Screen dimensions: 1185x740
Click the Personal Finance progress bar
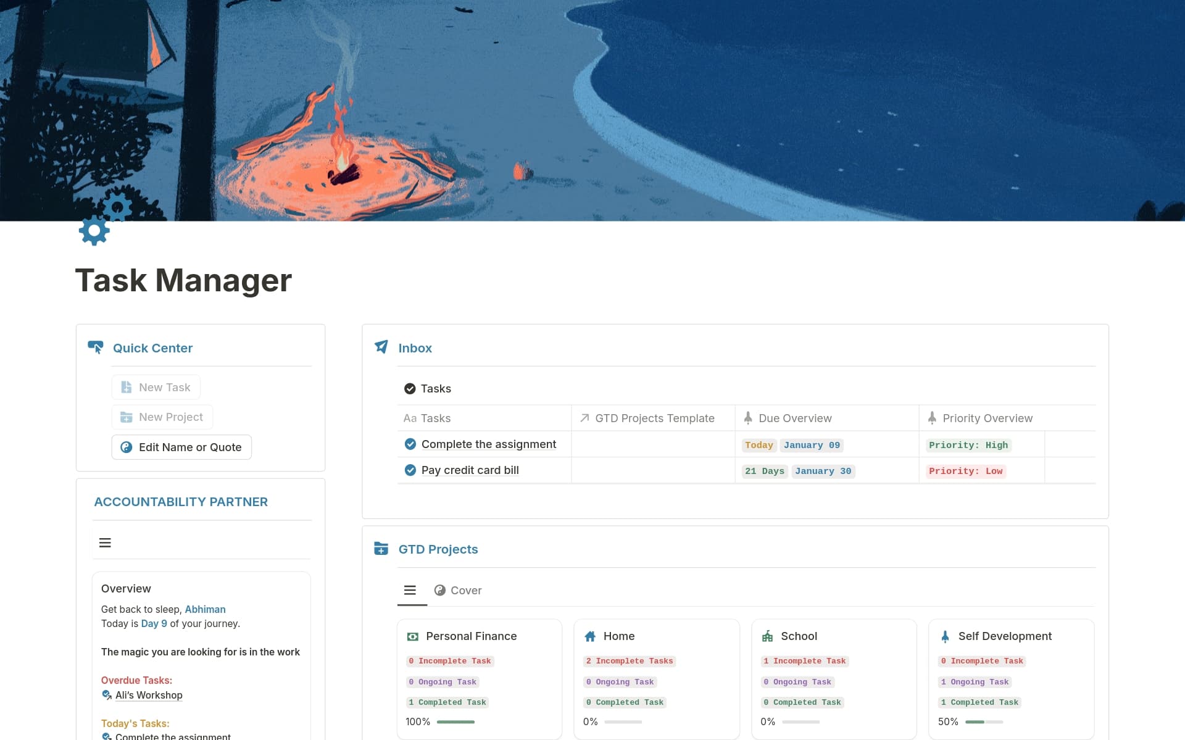click(x=455, y=721)
